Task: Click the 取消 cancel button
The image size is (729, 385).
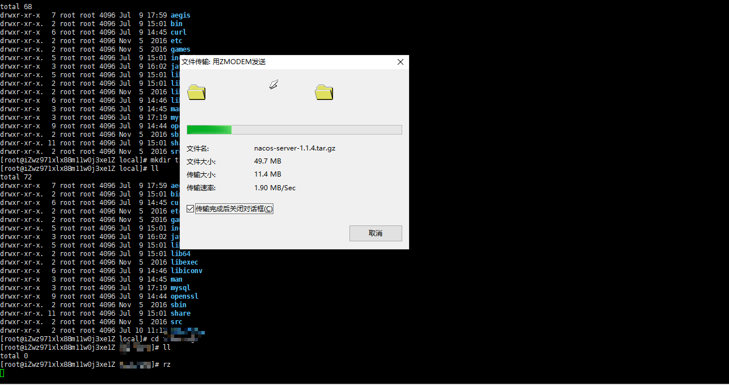Action: [376, 233]
